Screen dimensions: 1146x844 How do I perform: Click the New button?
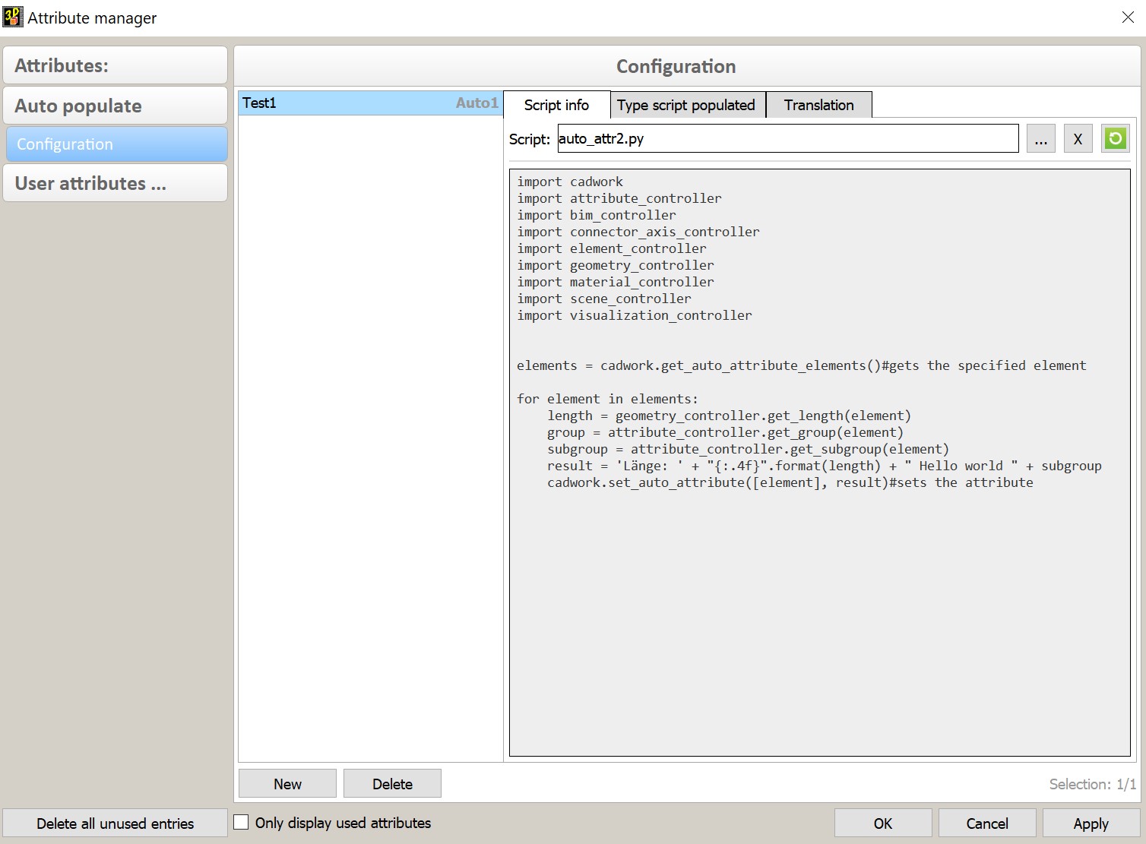coord(287,783)
